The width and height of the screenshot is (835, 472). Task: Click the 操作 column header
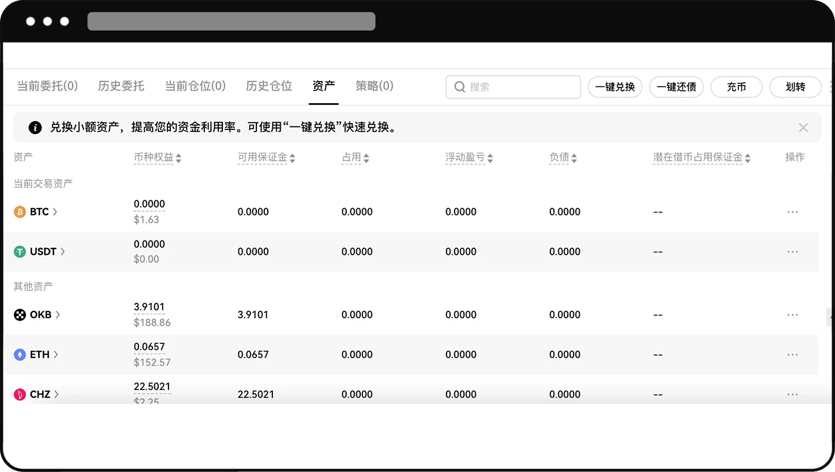point(795,157)
